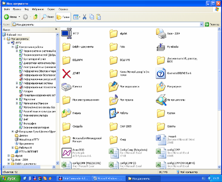Select the magnifier scanner diplomas folder
222x182 pixels.
(x=161, y=100)
